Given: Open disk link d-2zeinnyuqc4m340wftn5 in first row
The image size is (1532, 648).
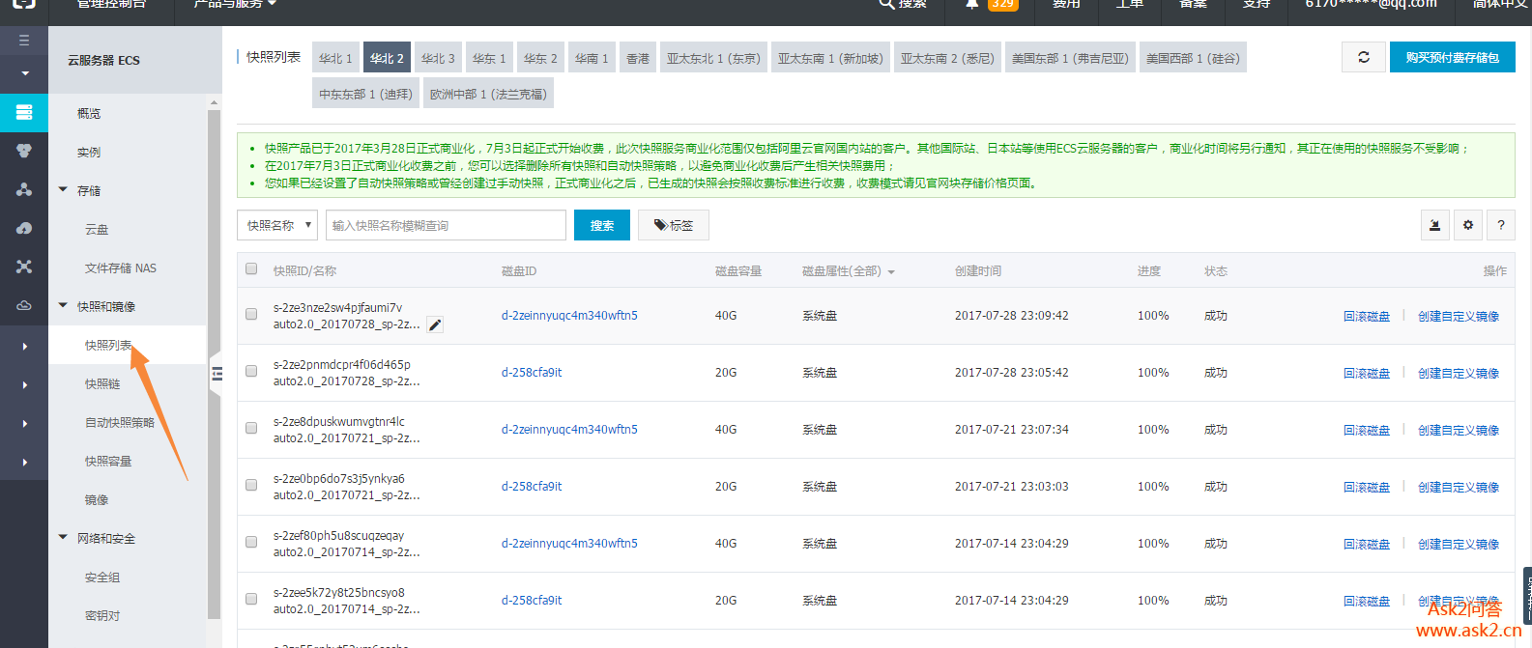Looking at the screenshot, I should [x=569, y=316].
